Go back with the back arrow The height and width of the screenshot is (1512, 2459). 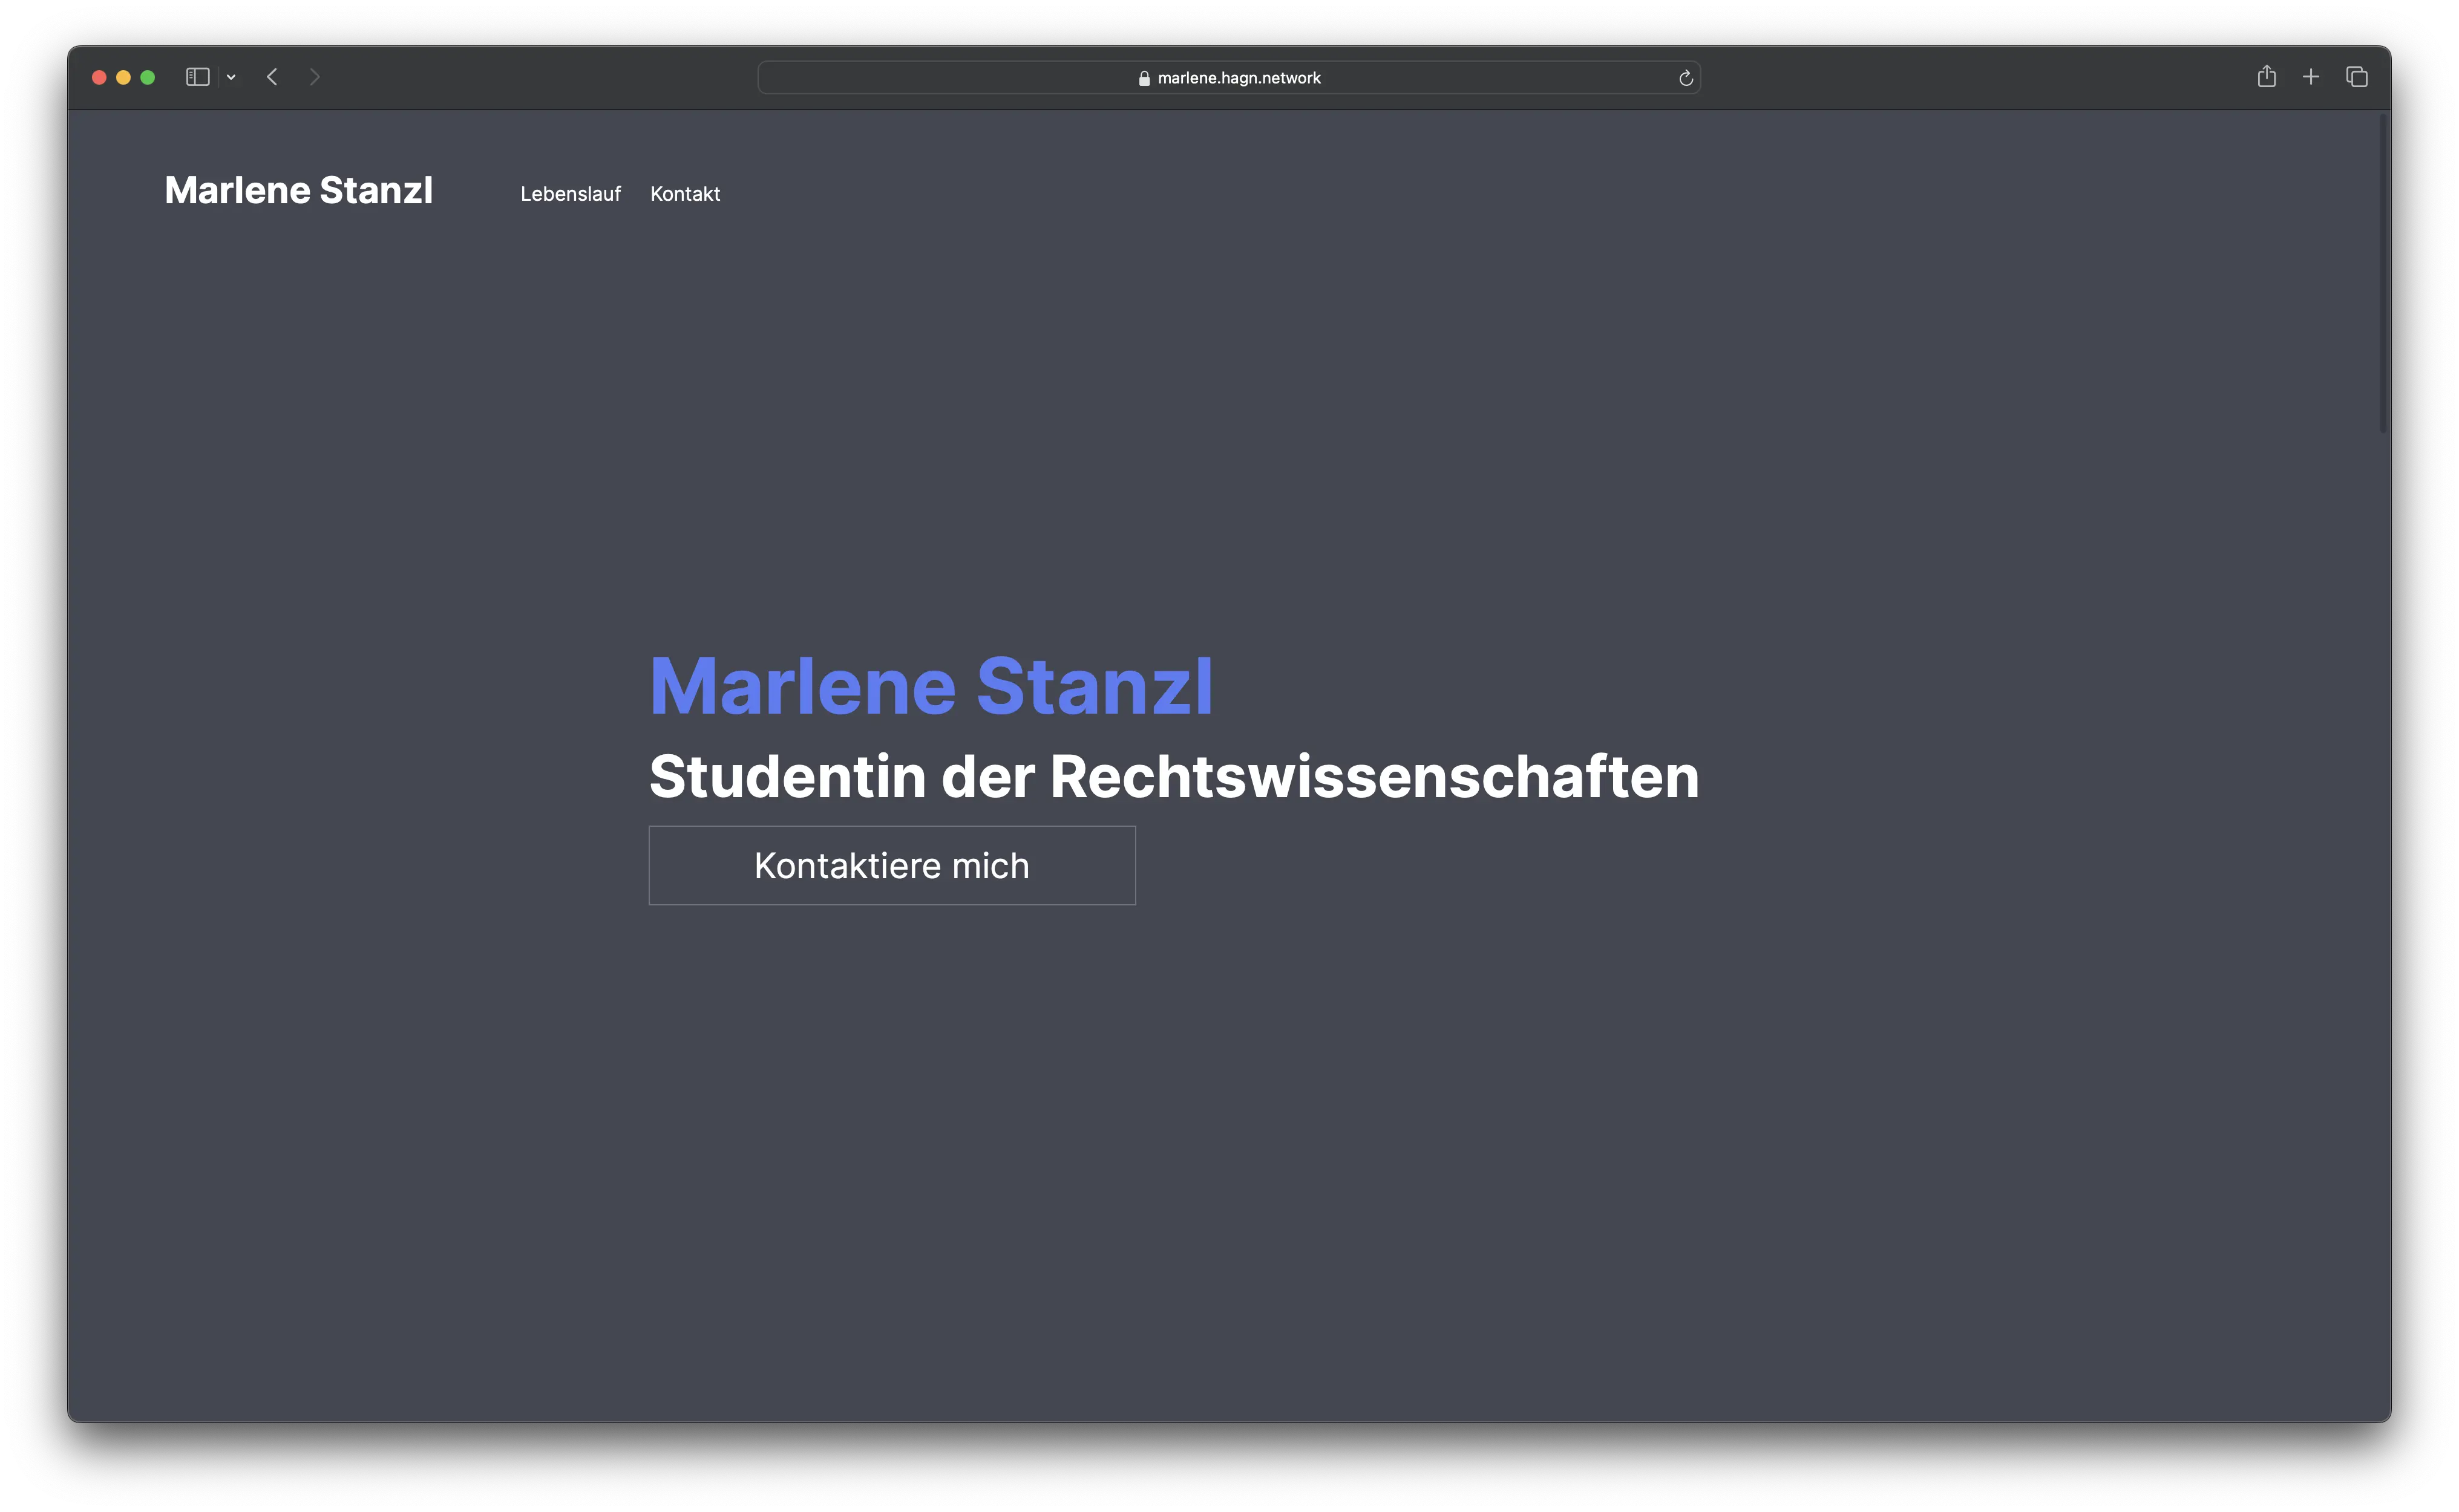point(272,77)
